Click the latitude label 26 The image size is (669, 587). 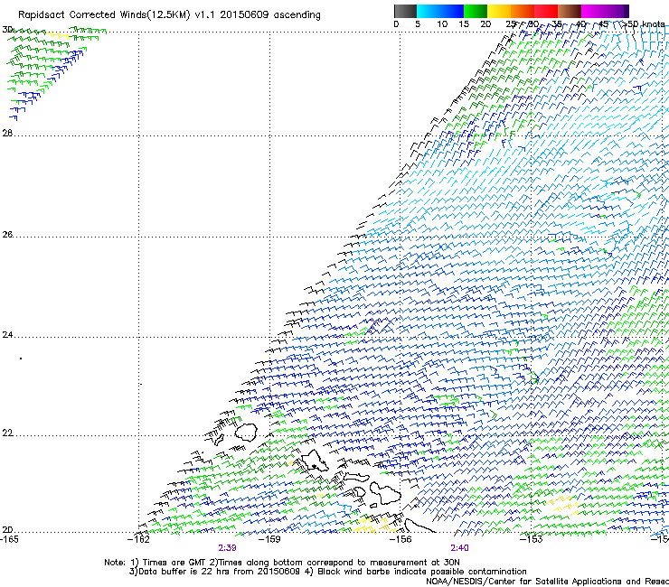[7, 235]
